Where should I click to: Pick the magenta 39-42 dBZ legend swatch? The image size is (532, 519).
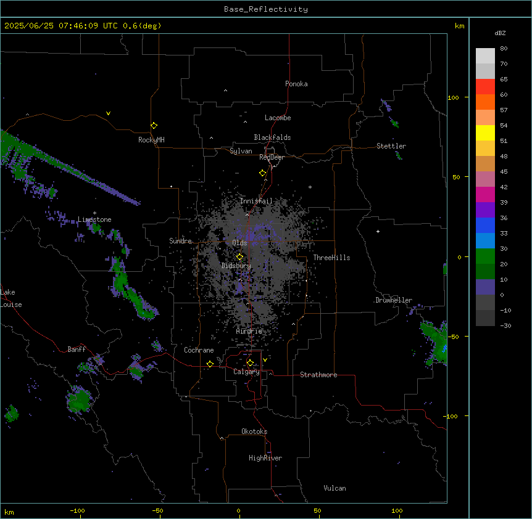click(485, 194)
